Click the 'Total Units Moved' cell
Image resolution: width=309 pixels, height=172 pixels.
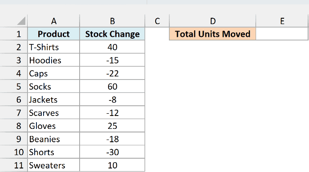coord(213,34)
